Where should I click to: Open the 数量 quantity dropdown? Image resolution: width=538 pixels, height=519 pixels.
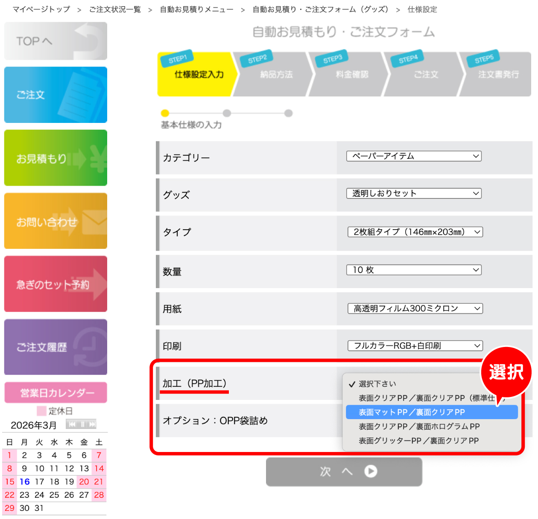413,270
